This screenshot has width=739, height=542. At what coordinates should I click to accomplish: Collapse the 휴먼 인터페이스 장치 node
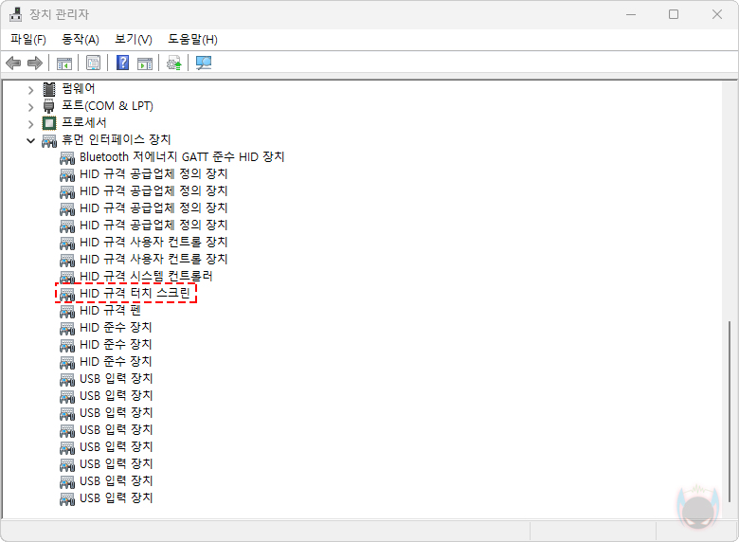point(30,140)
